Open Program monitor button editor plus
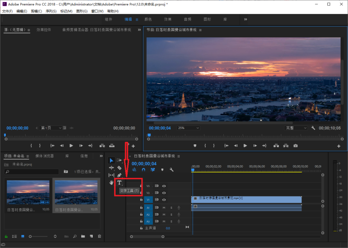This screenshot has height=248, width=348. 339,146
